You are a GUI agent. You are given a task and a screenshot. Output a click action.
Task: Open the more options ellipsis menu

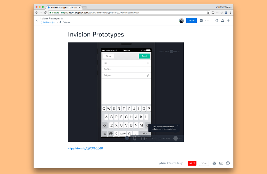[x=207, y=21]
